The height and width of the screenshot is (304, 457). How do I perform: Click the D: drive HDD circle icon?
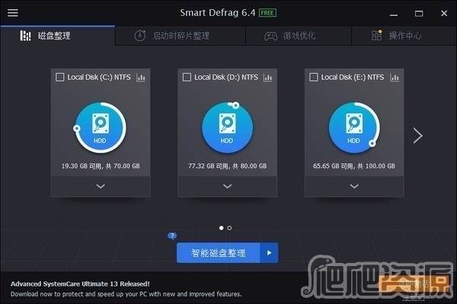point(227,128)
